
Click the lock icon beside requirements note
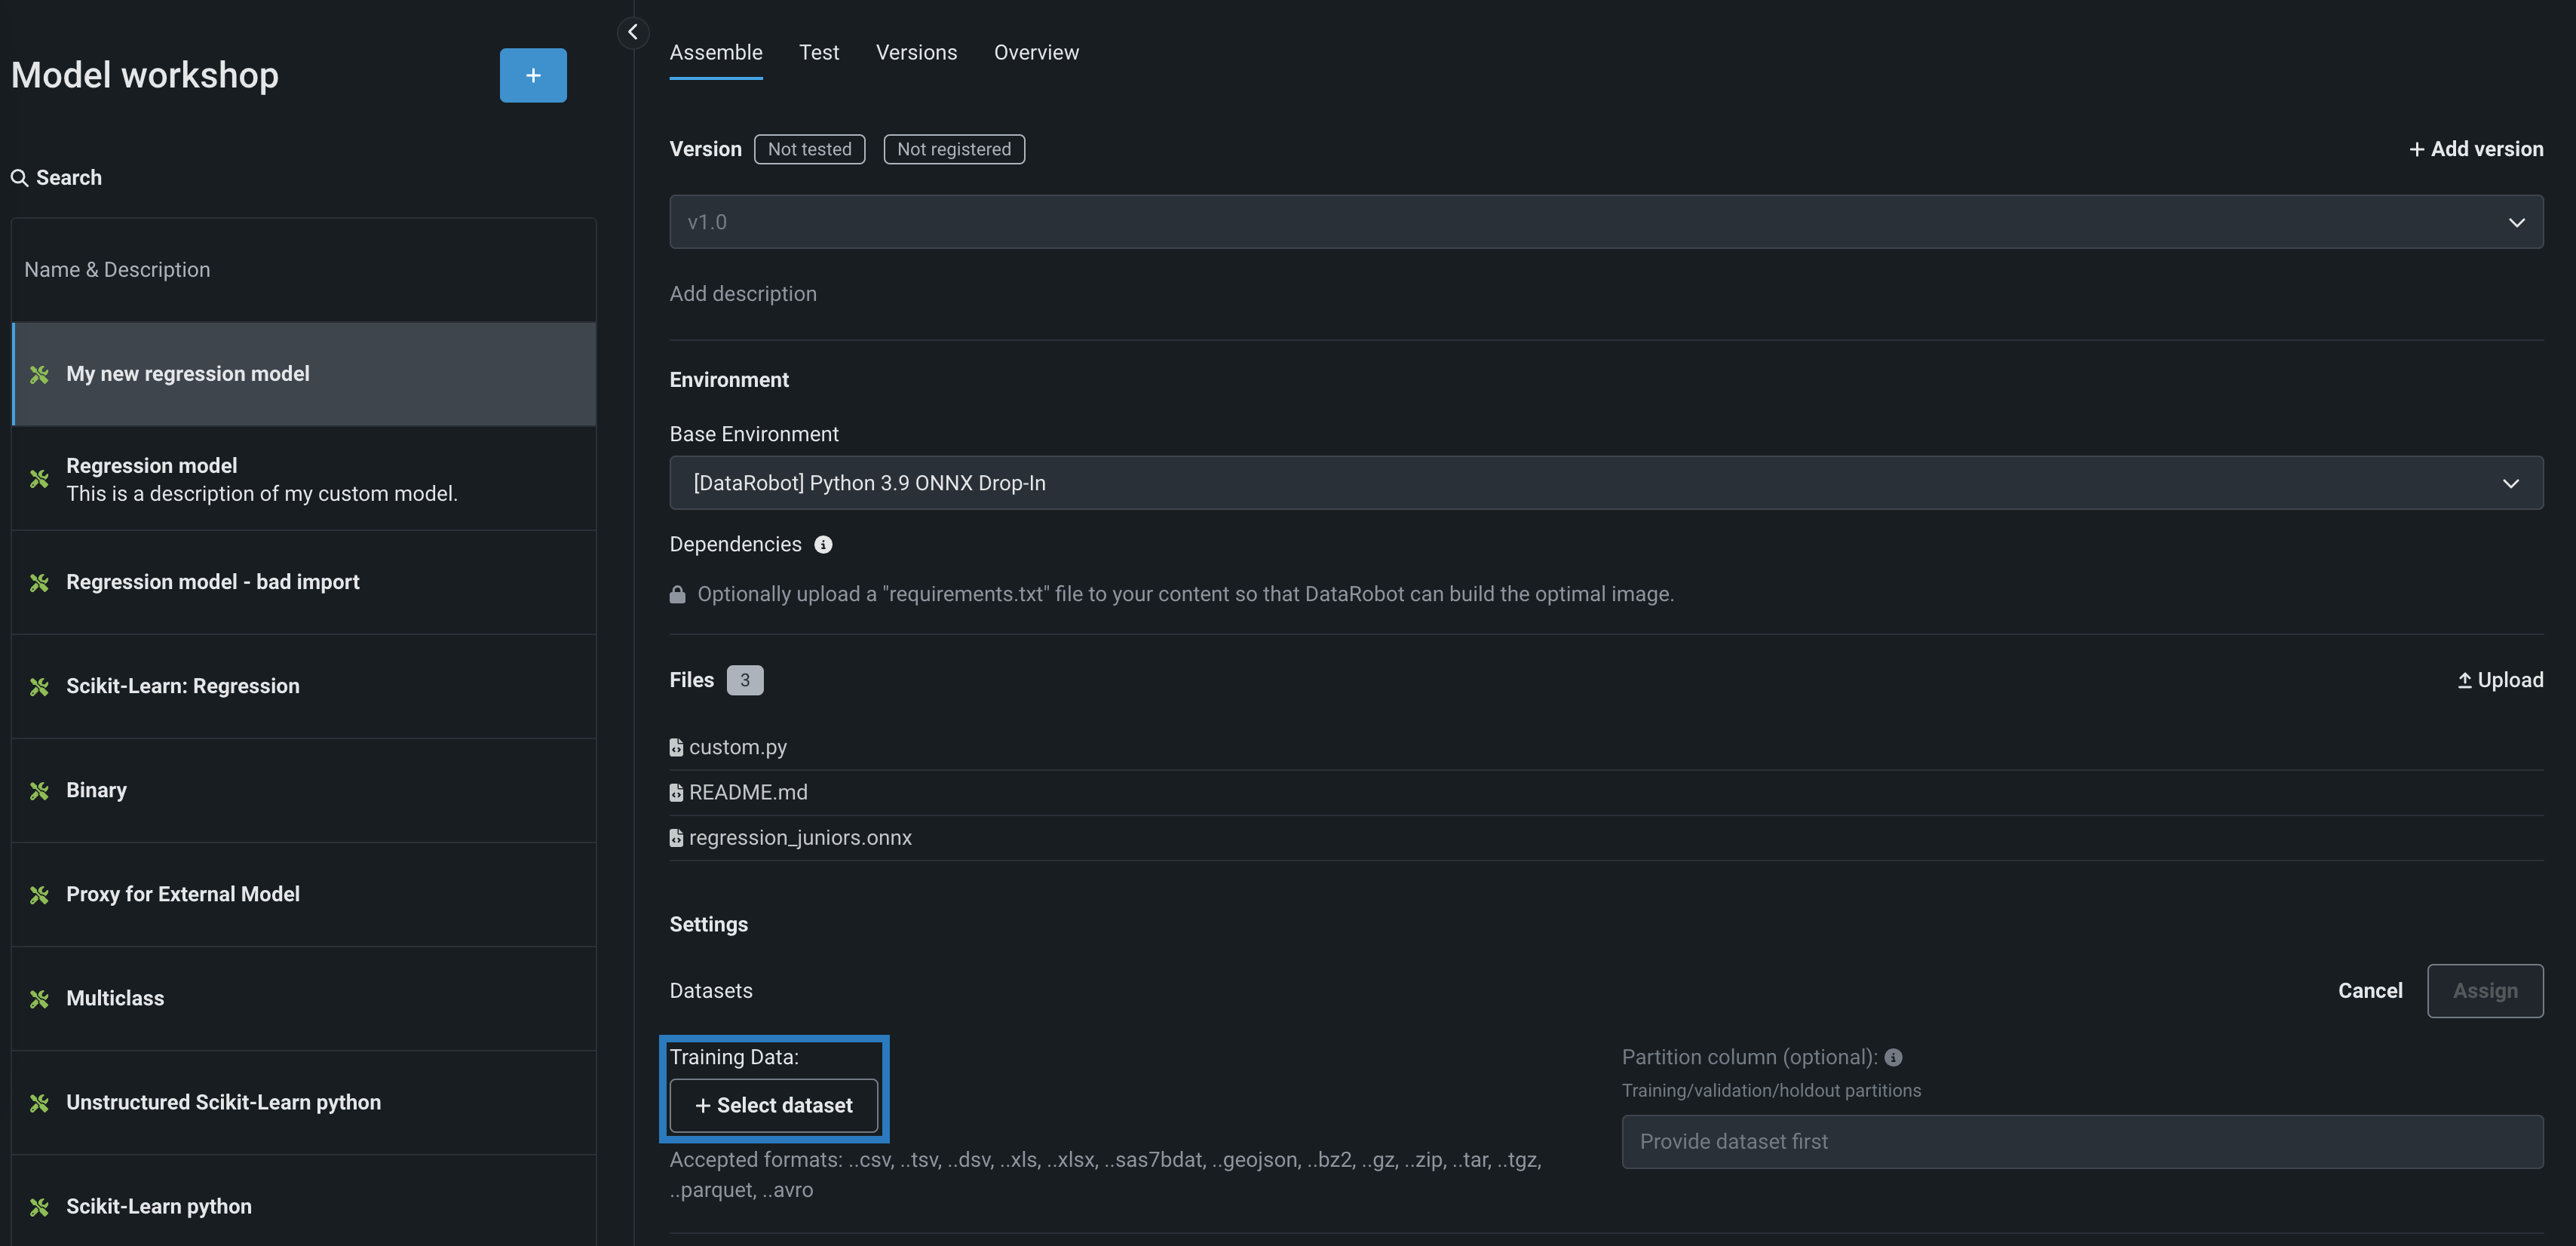[677, 594]
